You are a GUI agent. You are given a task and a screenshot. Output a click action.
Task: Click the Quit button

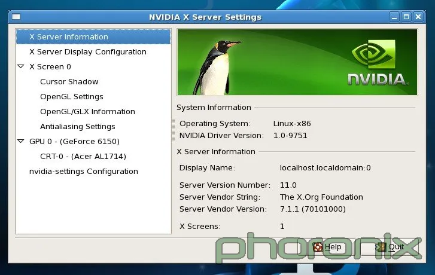click(x=390, y=247)
